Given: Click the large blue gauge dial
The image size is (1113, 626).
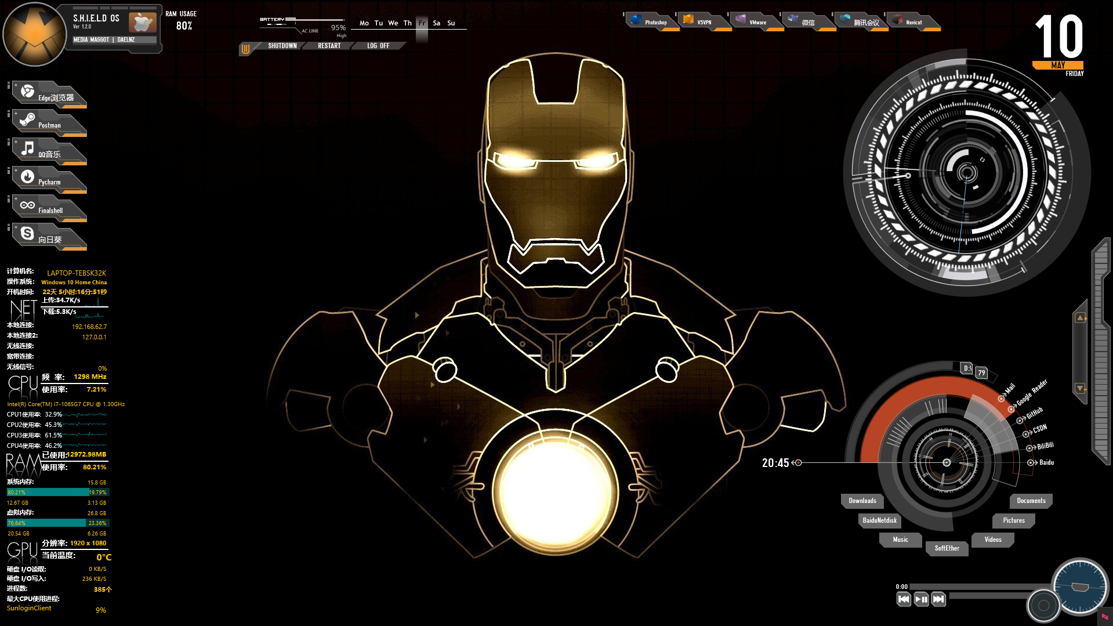Looking at the screenshot, I should click(x=1079, y=586).
